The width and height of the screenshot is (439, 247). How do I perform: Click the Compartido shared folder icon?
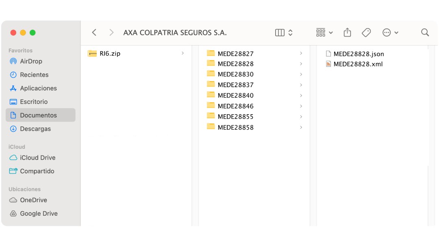[x=13, y=171]
